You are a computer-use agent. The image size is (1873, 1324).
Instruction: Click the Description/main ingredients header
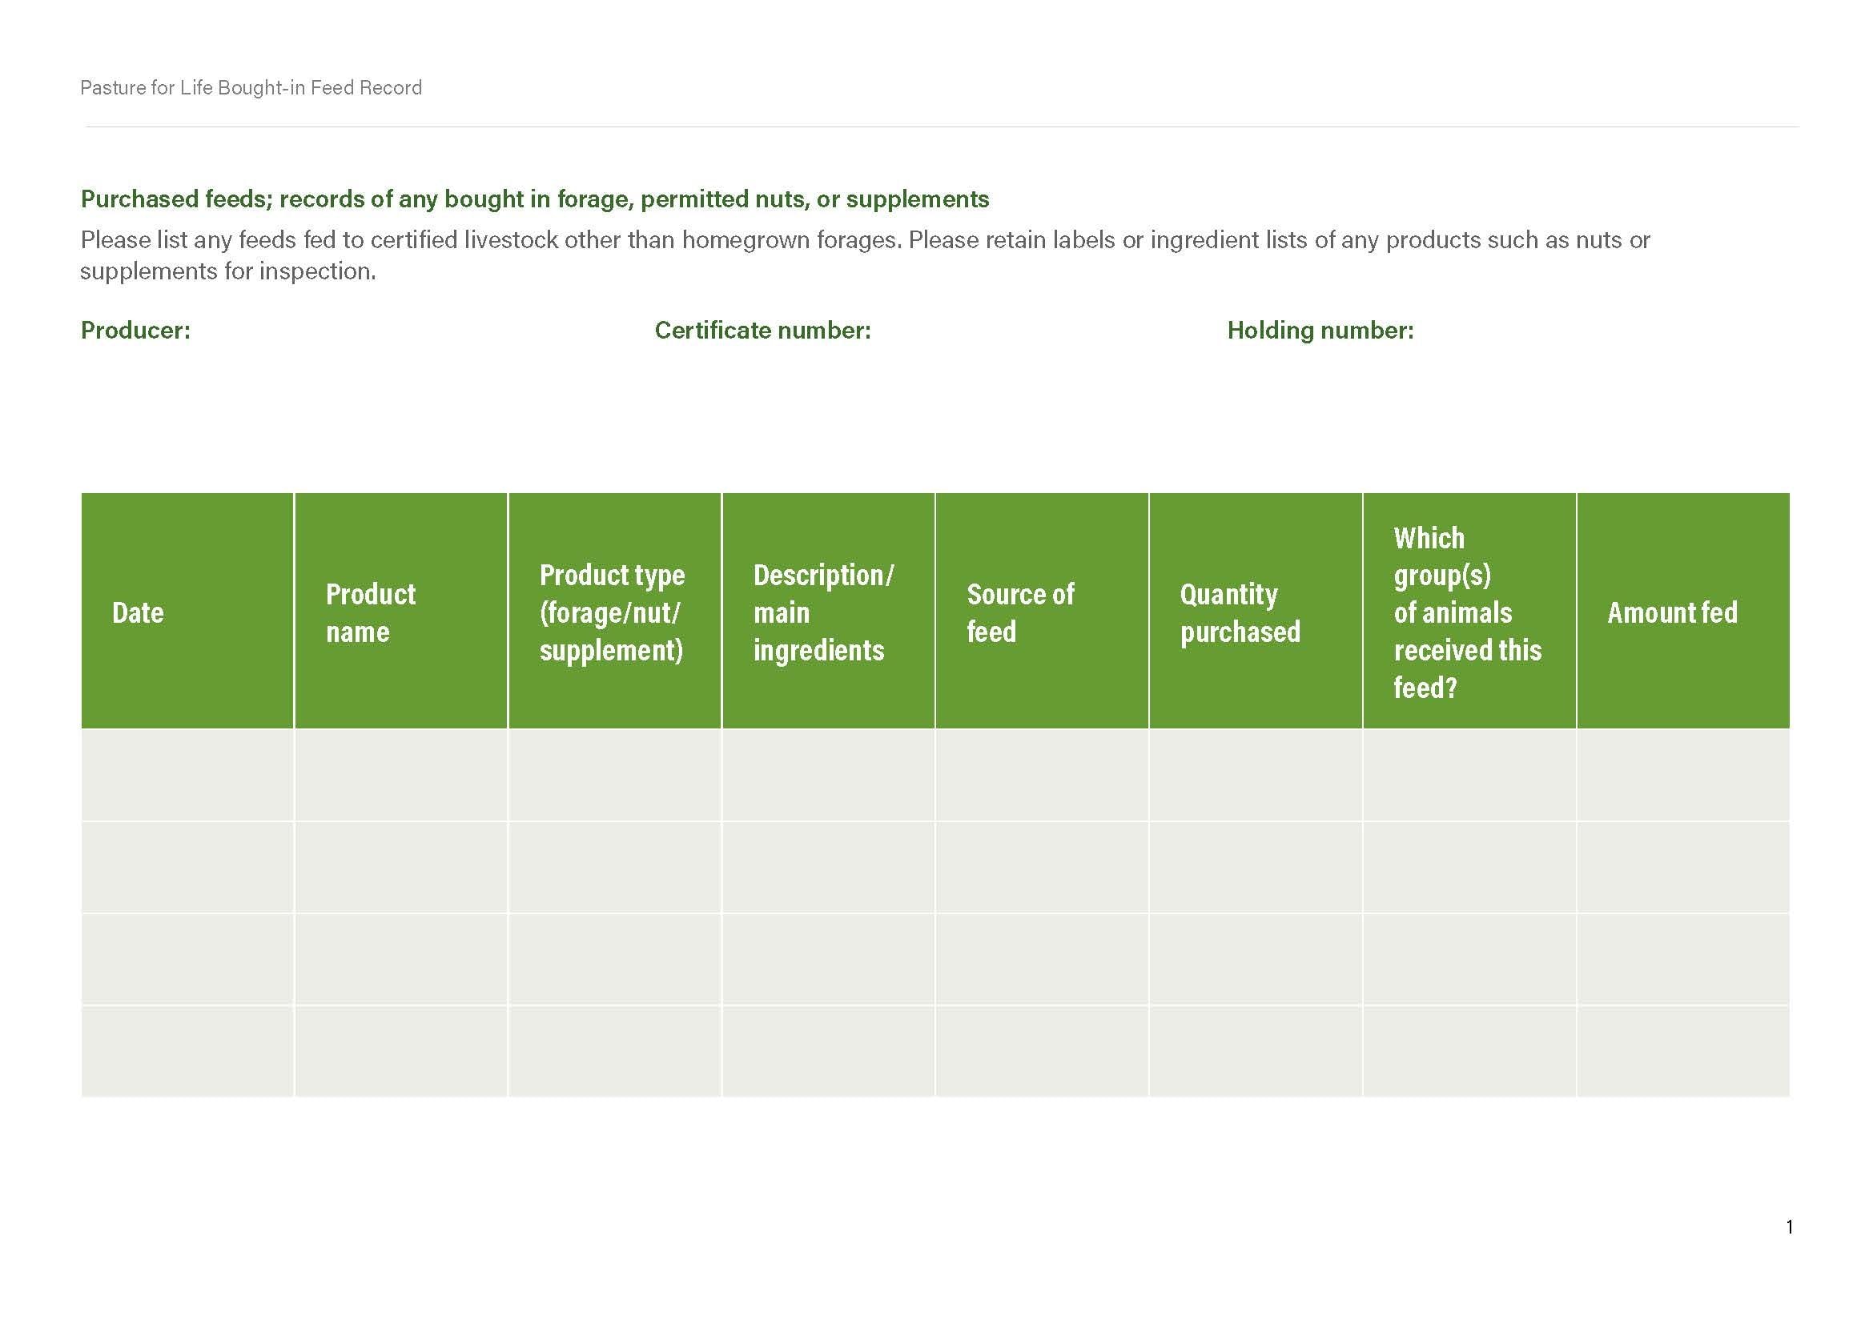pyautogui.click(x=823, y=612)
